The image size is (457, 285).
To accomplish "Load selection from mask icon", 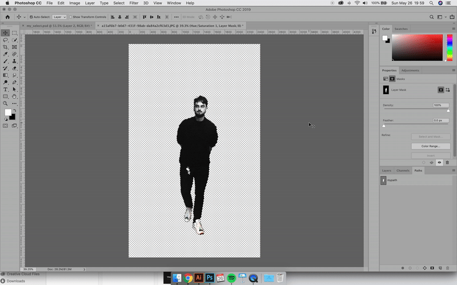I will (423, 162).
